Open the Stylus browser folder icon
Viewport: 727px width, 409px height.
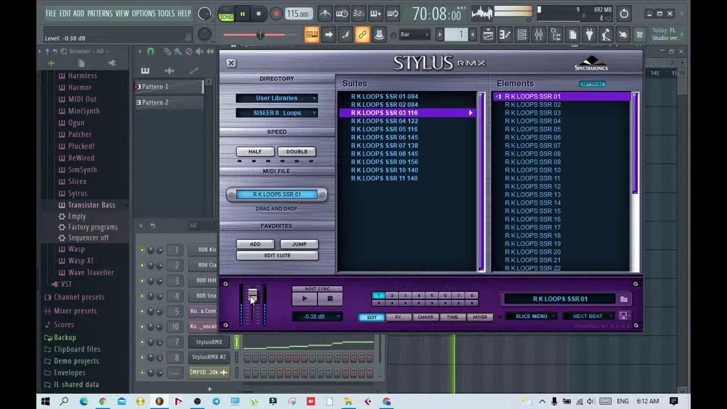point(624,299)
